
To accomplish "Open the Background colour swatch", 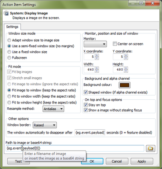I will [x=124, y=85].
